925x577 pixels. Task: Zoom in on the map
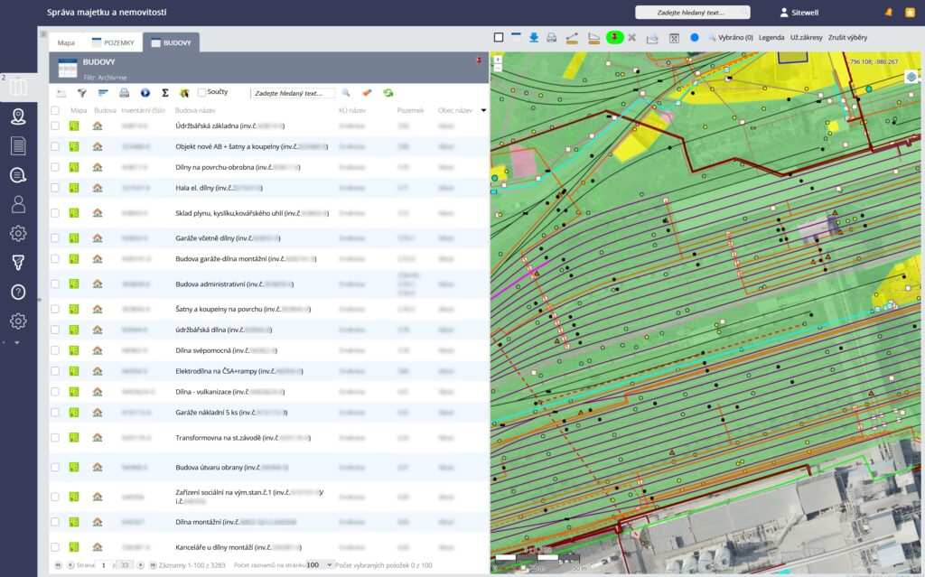click(498, 60)
